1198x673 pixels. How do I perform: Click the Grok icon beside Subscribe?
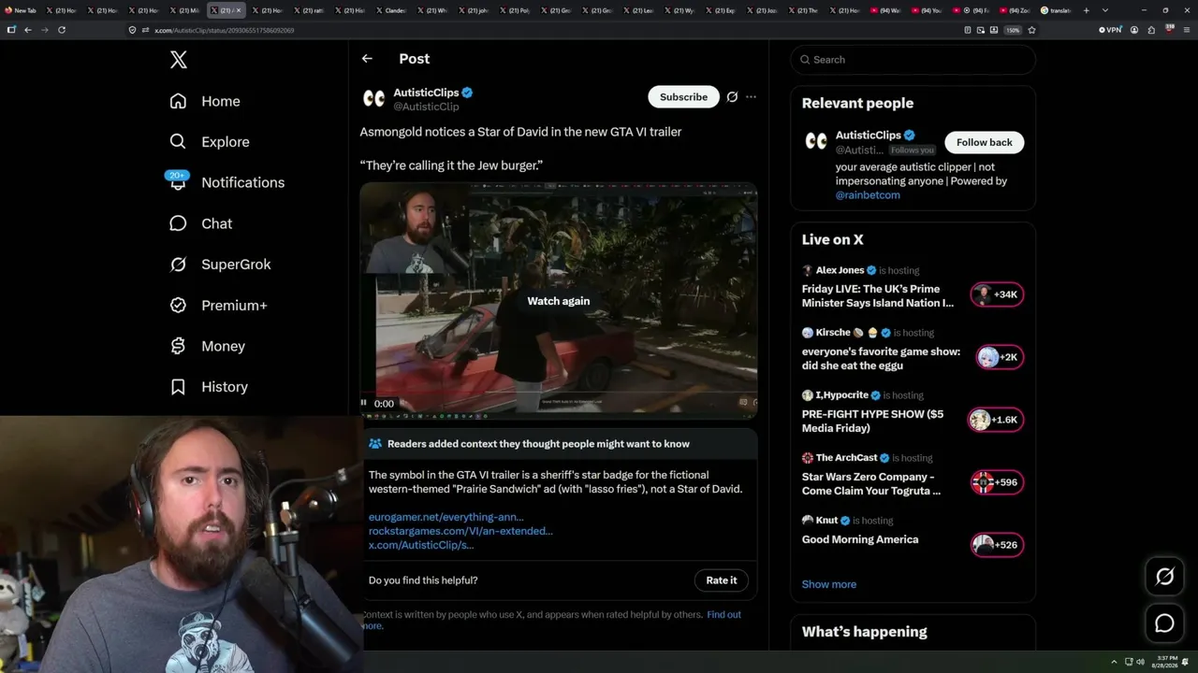(732, 97)
